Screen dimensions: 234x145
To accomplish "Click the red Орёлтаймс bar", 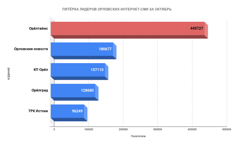I will [x=129, y=30].
